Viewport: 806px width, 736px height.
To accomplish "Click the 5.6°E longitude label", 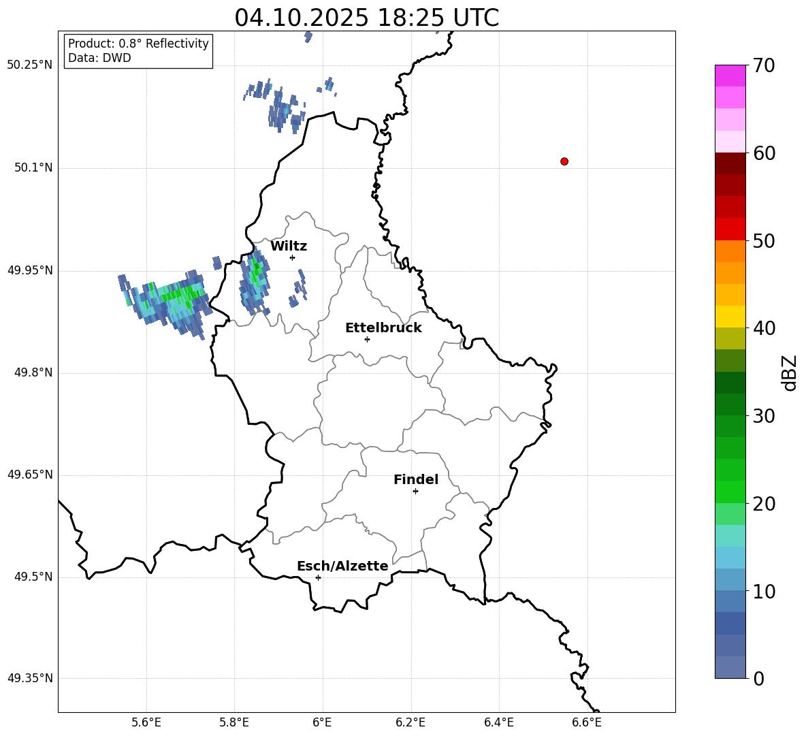I will [146, 722].
